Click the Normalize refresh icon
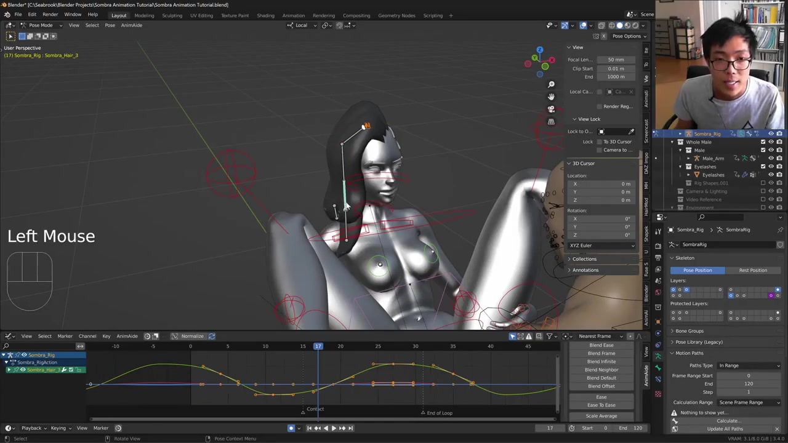This screenshot has width=788, height=443. [212, 336]
